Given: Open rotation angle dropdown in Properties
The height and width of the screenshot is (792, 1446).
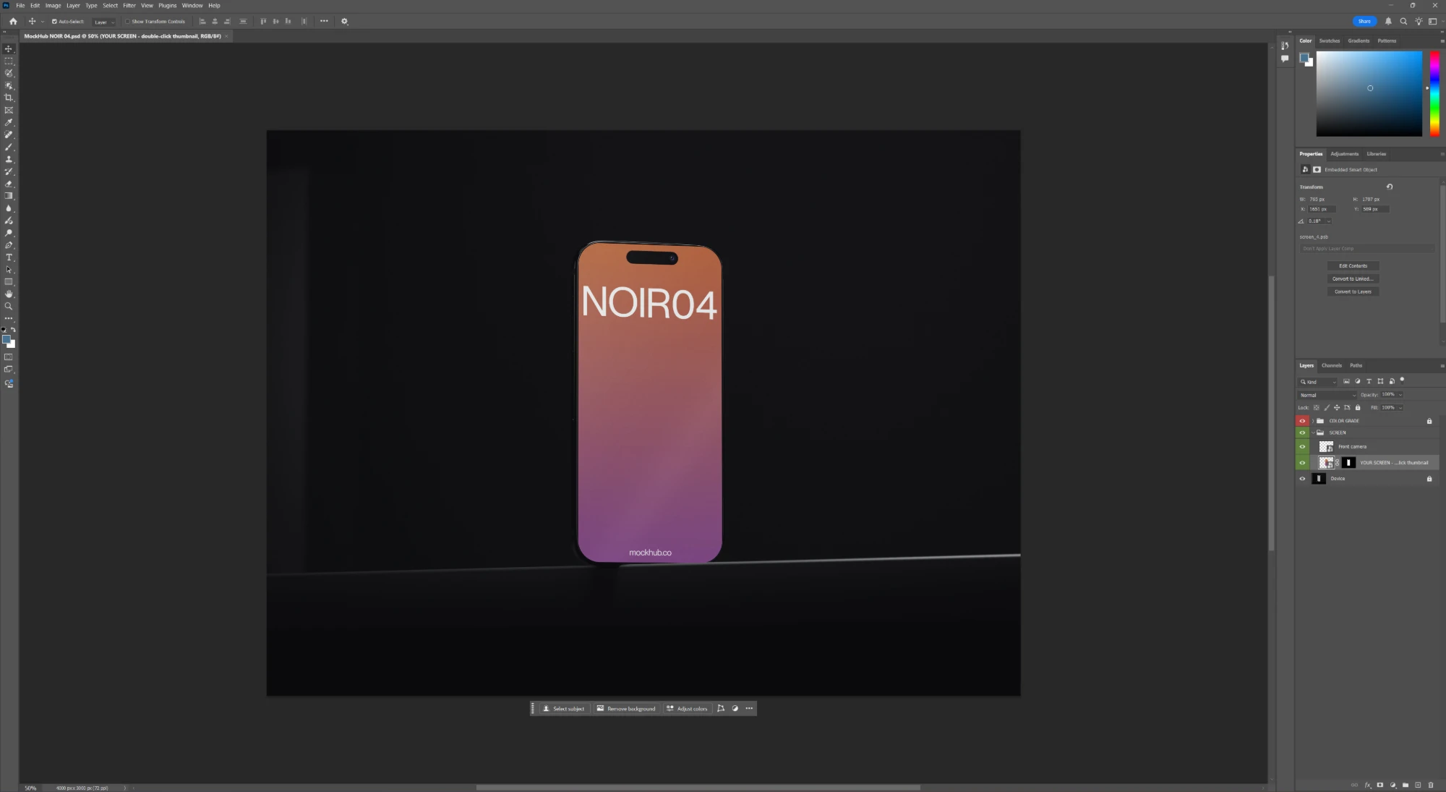Looking at the screenshot, I should pos(1329,221).
